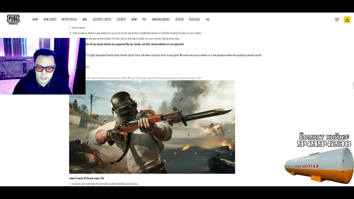
Task: Open the WIKI menu item
Action: (x=85, y=20)
